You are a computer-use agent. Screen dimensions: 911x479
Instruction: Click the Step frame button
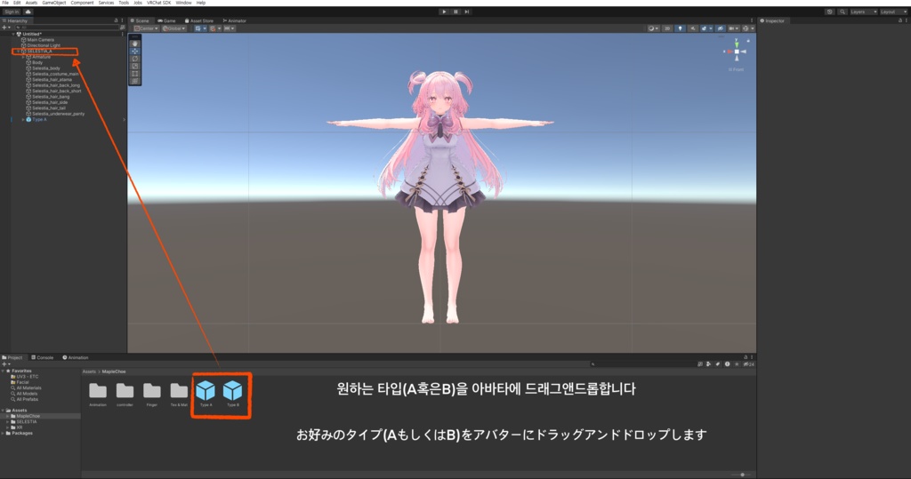point(466,12)
